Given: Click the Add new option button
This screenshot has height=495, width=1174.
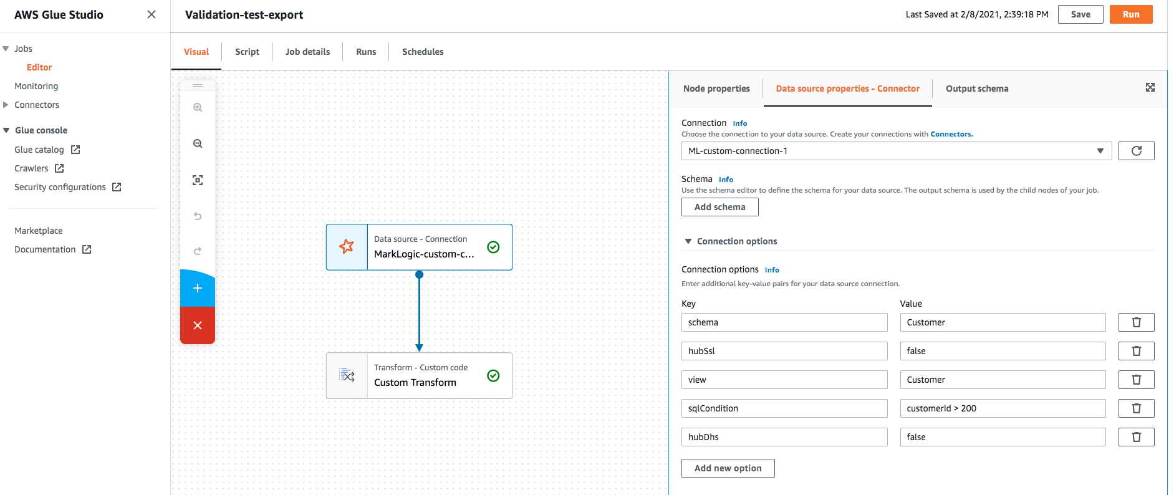Looking at the screenshot, I should (x=728, y=468).
